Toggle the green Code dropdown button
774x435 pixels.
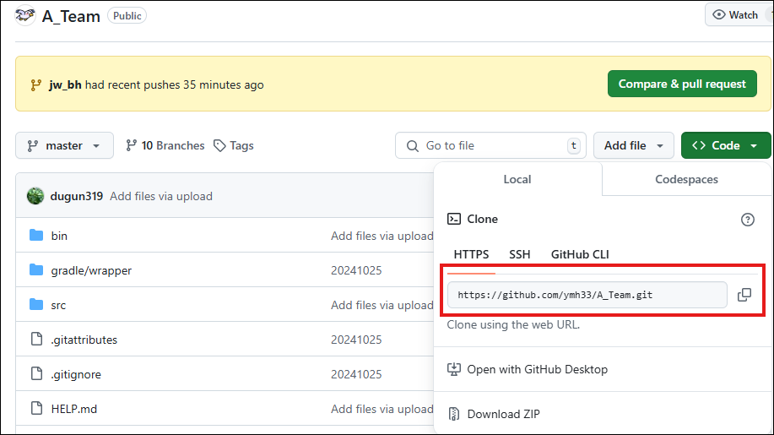726,145
